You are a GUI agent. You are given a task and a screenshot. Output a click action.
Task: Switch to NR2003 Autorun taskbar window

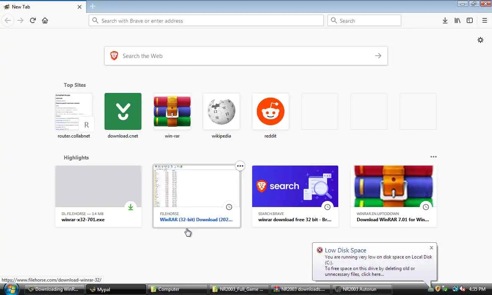(362, 289)
